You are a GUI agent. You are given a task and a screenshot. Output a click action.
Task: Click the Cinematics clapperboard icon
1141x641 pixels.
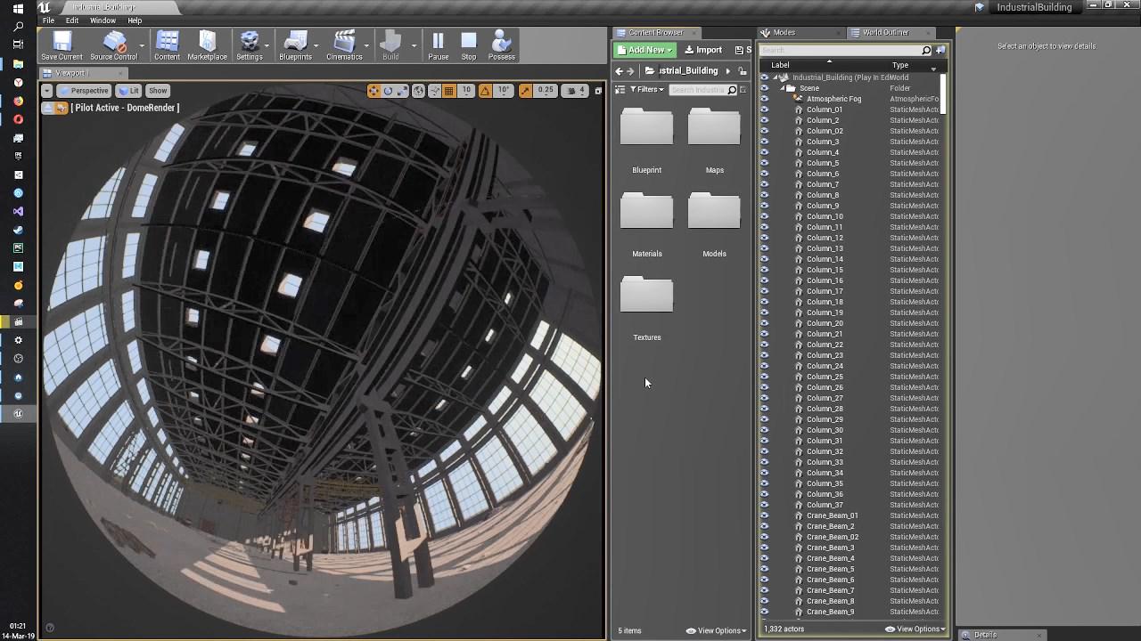343,42
